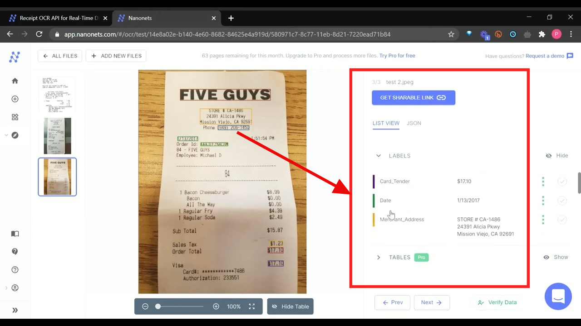The height and width of the screenshot is (326, 581).
Task: Click the zoom out magnifier icon
Action: click(145, 307)
